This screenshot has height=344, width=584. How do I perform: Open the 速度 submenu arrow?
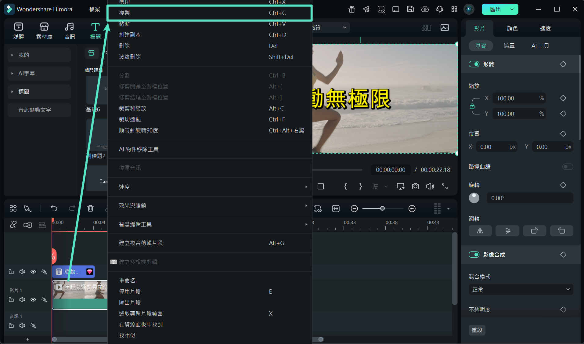point(306,187)
